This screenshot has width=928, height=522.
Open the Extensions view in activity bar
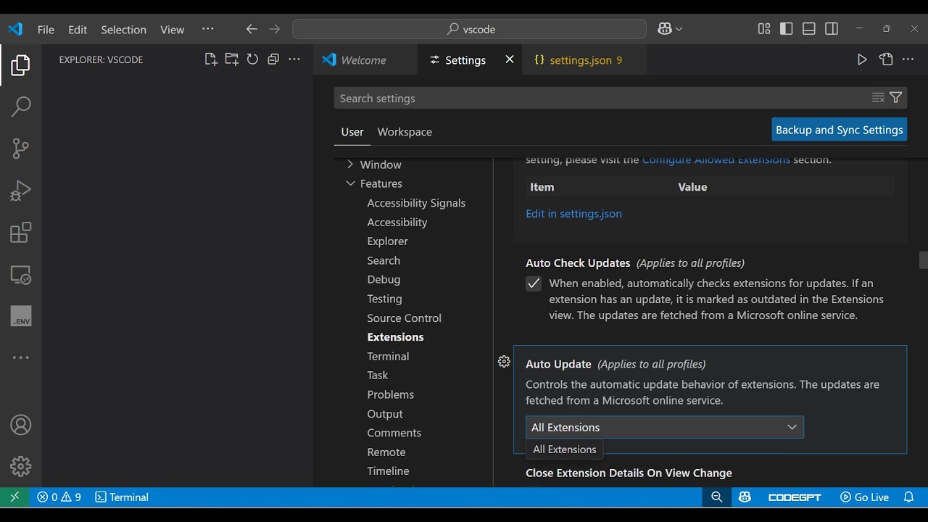tap(20, 233)
